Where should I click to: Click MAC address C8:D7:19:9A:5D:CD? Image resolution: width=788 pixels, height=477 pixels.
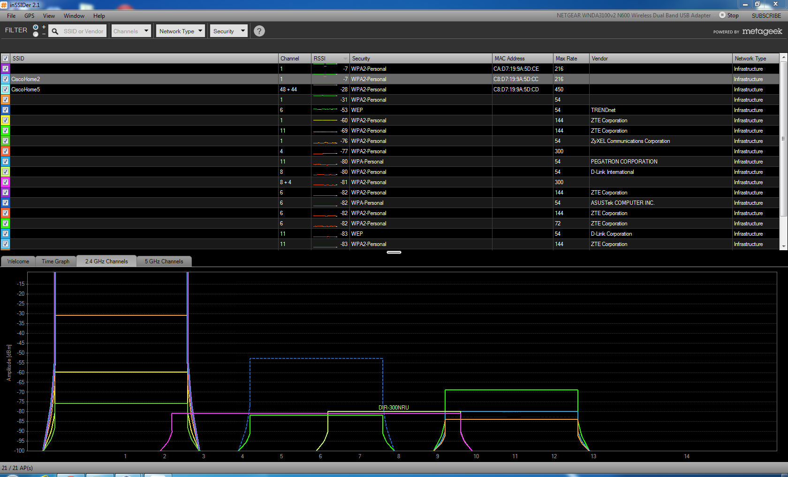[x=516, y=89]
